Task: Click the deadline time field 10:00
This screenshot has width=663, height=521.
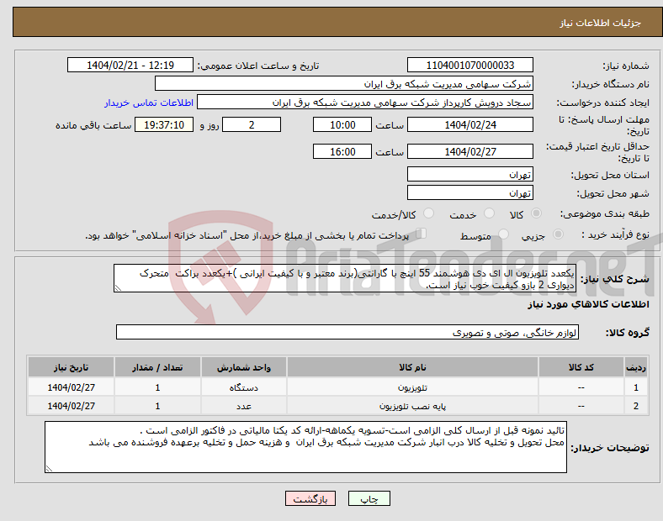Action: [342, 124]
